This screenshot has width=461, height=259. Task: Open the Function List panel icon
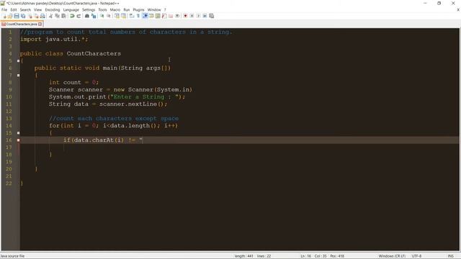click(164, 16)
